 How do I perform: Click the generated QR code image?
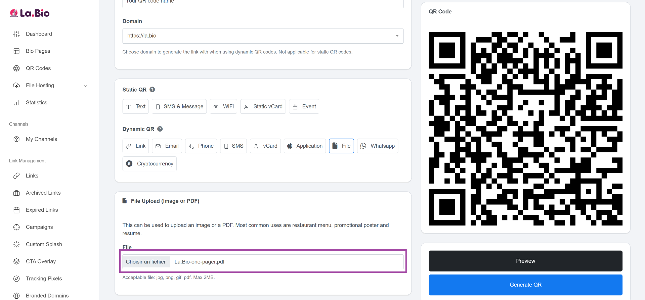click(x=525, y=129)
